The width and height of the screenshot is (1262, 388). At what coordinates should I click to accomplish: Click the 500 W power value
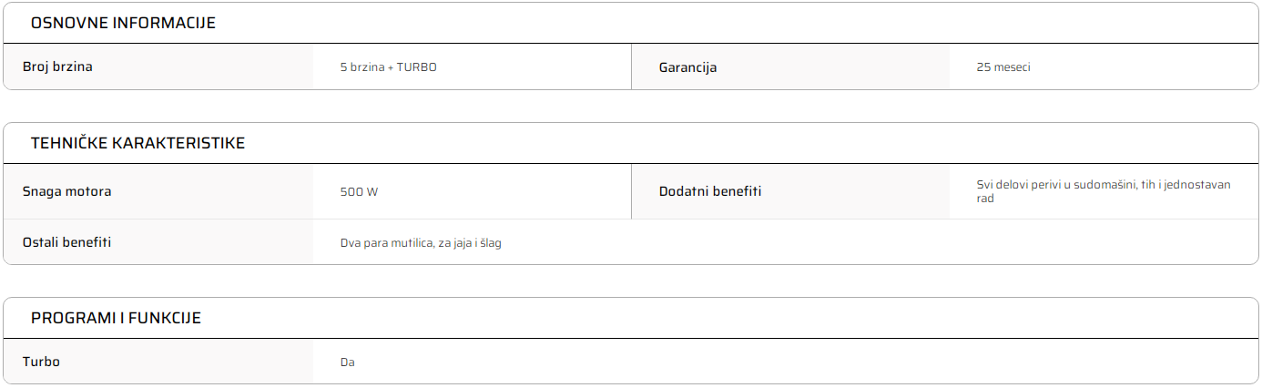(x=359, y=192)
